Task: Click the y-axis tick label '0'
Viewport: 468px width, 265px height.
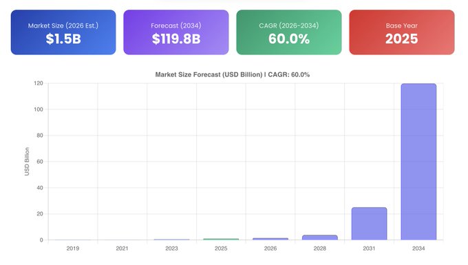Action: [41, 240]
